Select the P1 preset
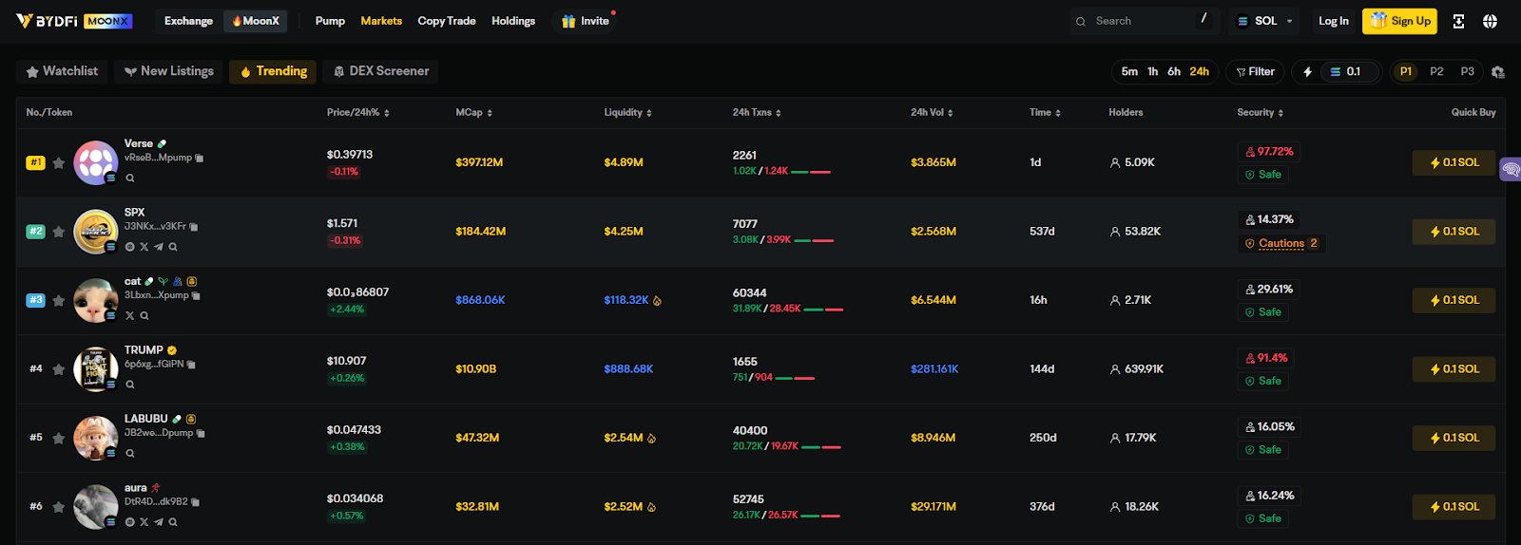 [1406, 71]
